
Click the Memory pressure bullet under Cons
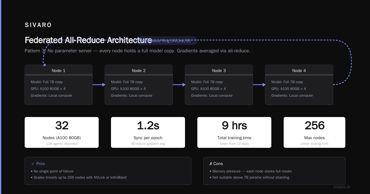pyautogui.click(x=251, y=171)
